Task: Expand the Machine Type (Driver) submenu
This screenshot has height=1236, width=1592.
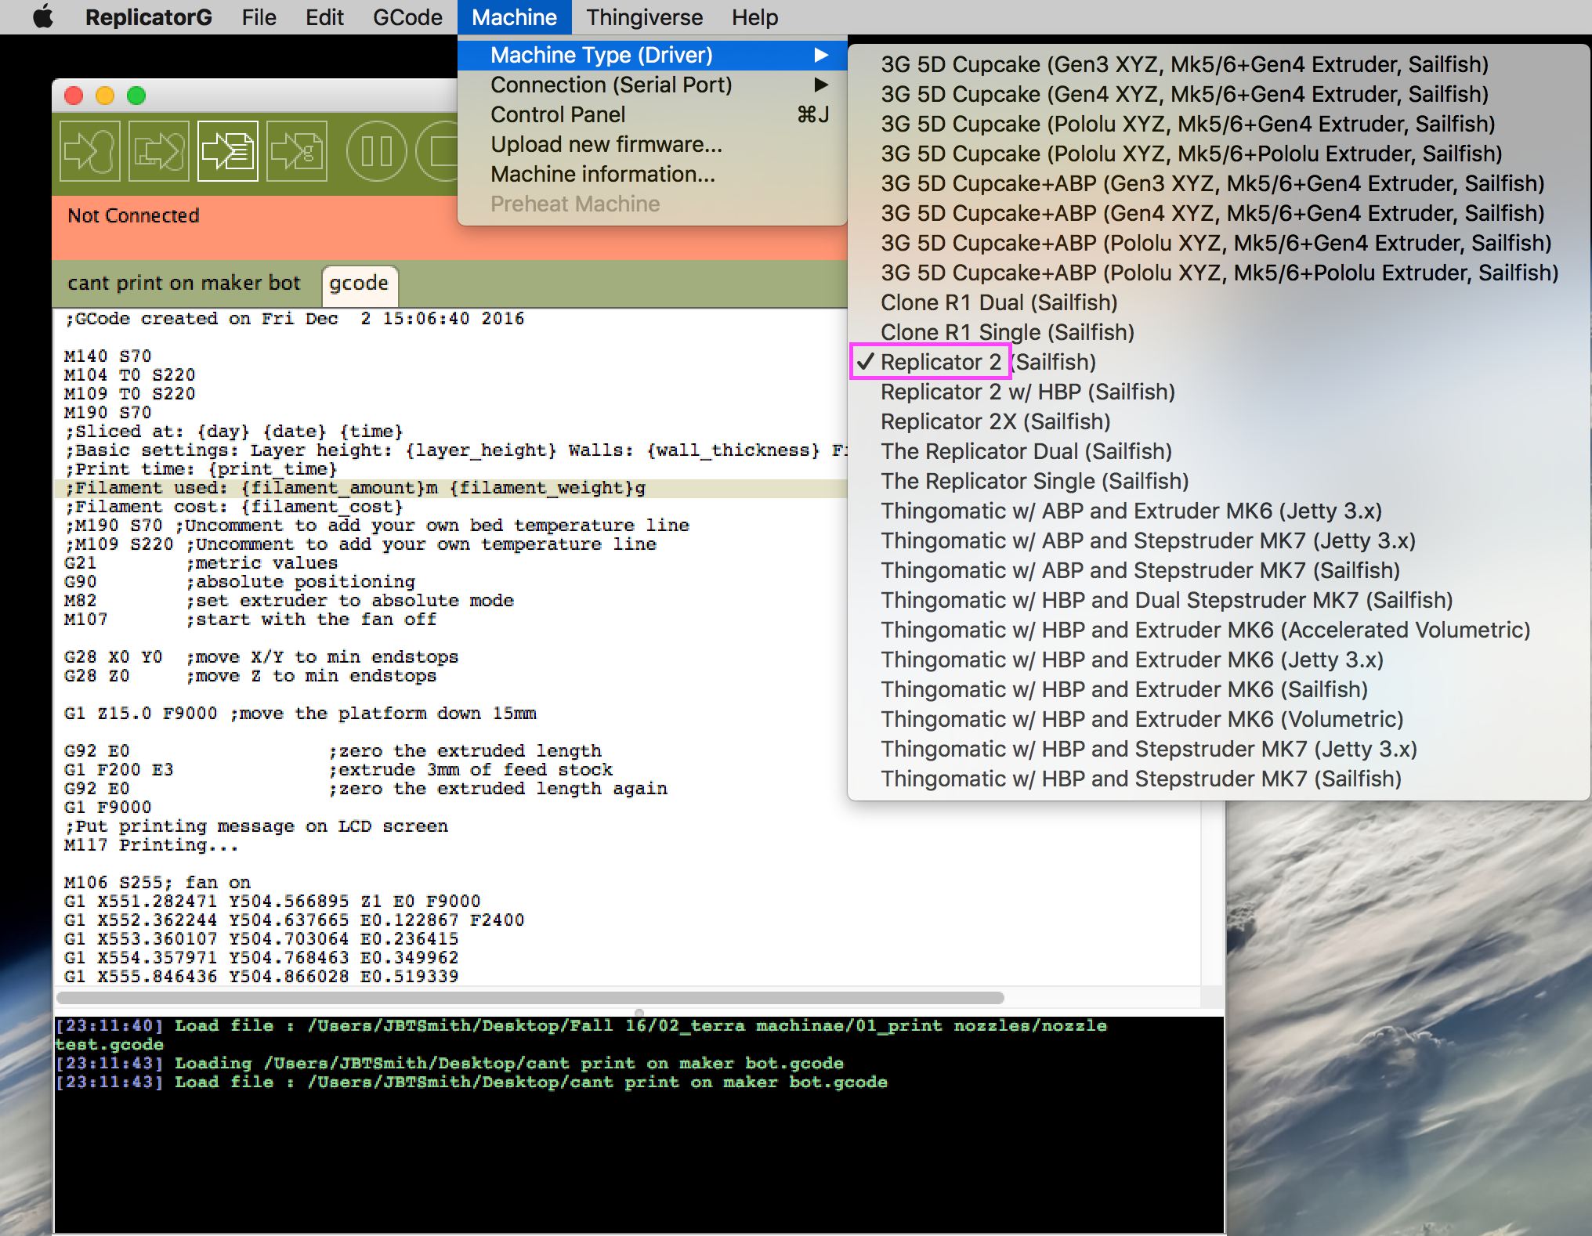Action: coord(600,55)
